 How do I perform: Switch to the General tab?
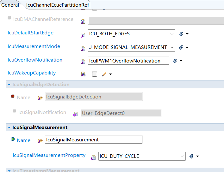click(10, 5)
